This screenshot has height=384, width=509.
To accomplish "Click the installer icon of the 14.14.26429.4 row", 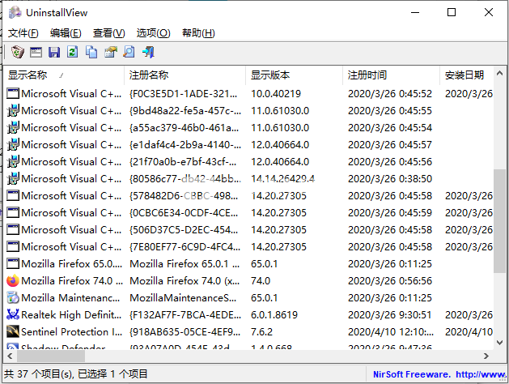I will 13,178.
